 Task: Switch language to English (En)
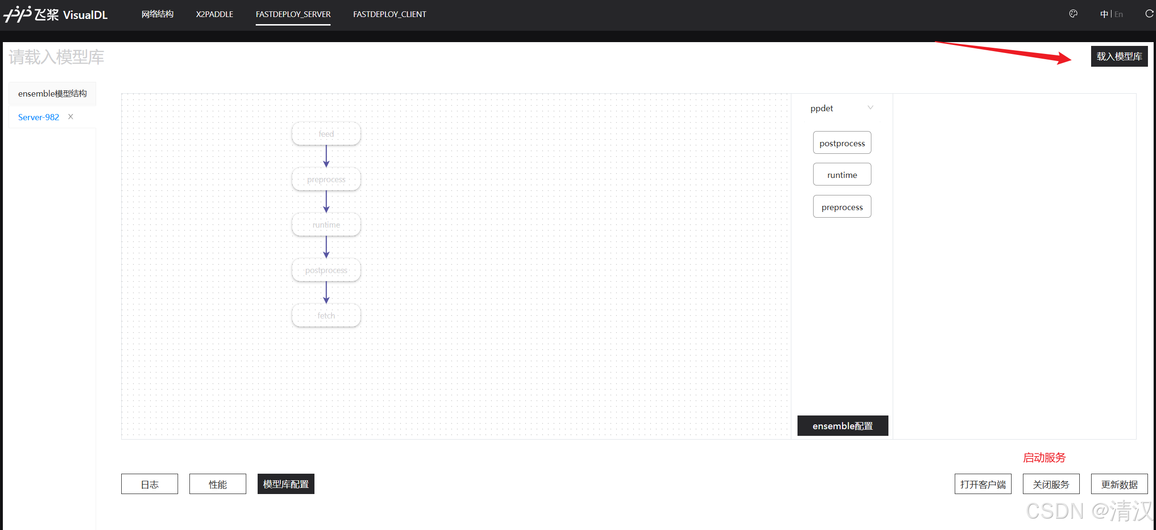coord(1119,14)
